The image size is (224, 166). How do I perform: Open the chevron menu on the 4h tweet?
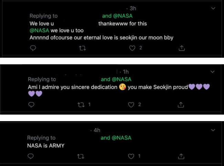(213, 130)
